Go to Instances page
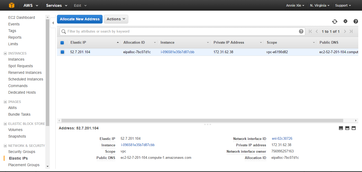The height and width of the screenshot is (172, 362). pos(16,59)
